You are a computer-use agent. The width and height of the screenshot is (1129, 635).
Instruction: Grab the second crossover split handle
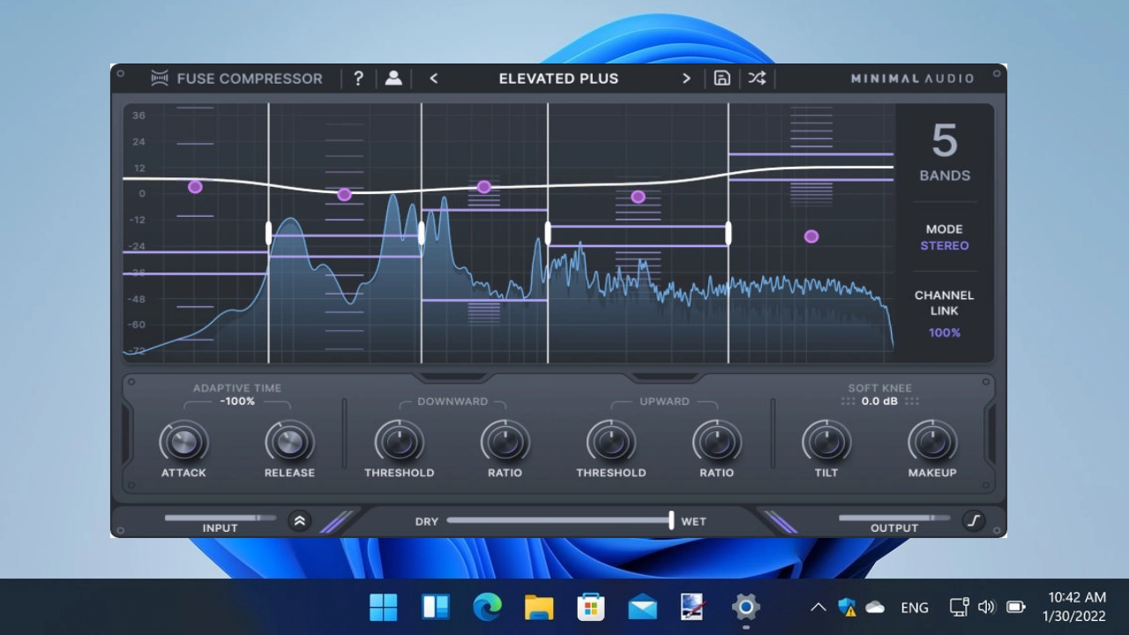pos(422,233)
